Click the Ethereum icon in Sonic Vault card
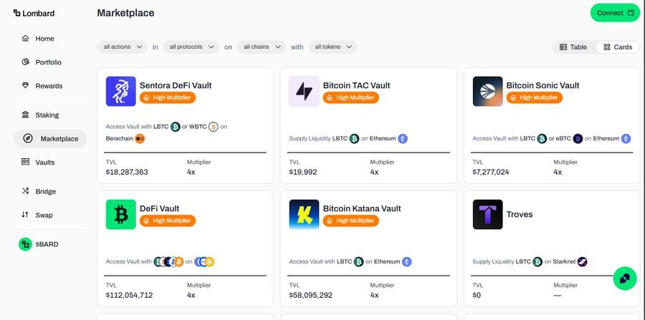This screenshot has height=320, width=645. pos(626,138)
